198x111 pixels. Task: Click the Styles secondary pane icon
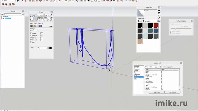[x=51, y=15]
